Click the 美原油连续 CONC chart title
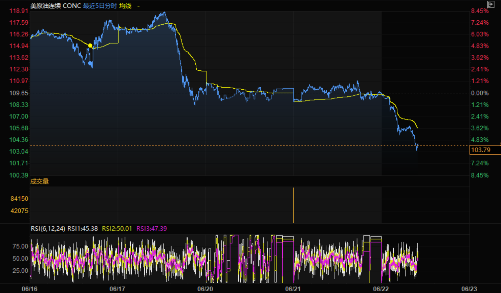This screenshot has width=501, height=293. (x=56, y=6)
